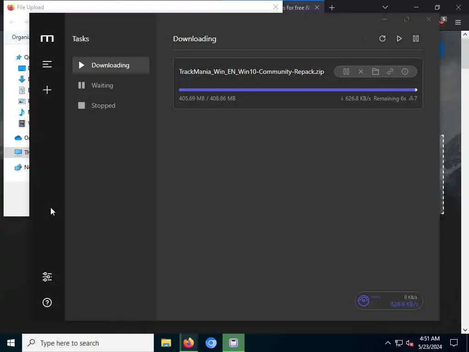Viewport: 469px width, 352px height.
Task: Select the Music folder icon in File Upload
Action: (22, 112)
